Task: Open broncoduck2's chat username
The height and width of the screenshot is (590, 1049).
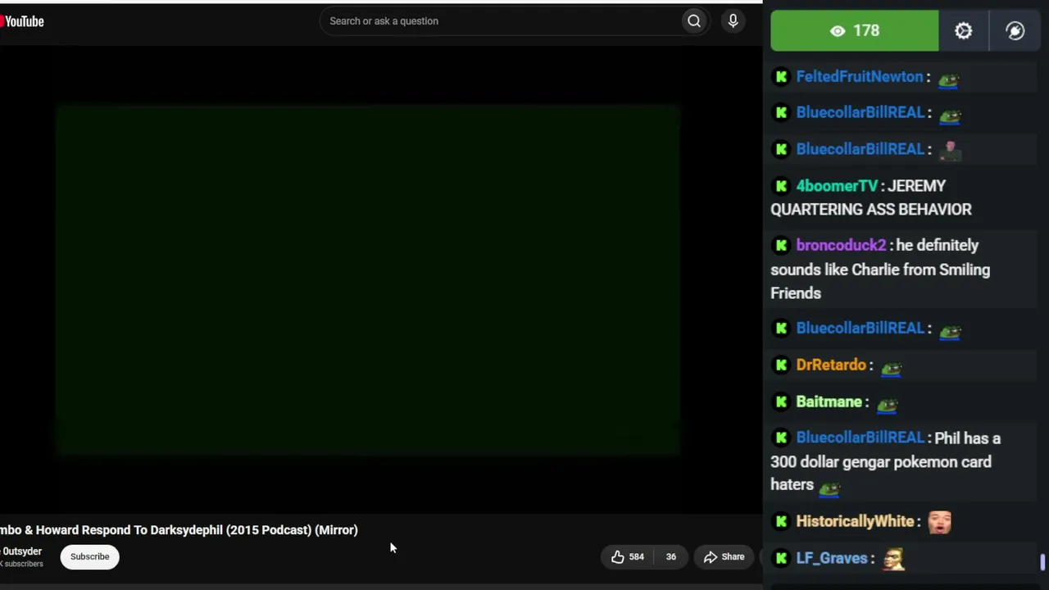Action: [x=841, y=245]
